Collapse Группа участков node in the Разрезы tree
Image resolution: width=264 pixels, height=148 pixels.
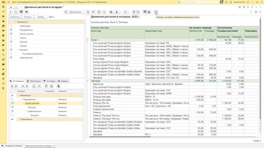pos(24,103)
